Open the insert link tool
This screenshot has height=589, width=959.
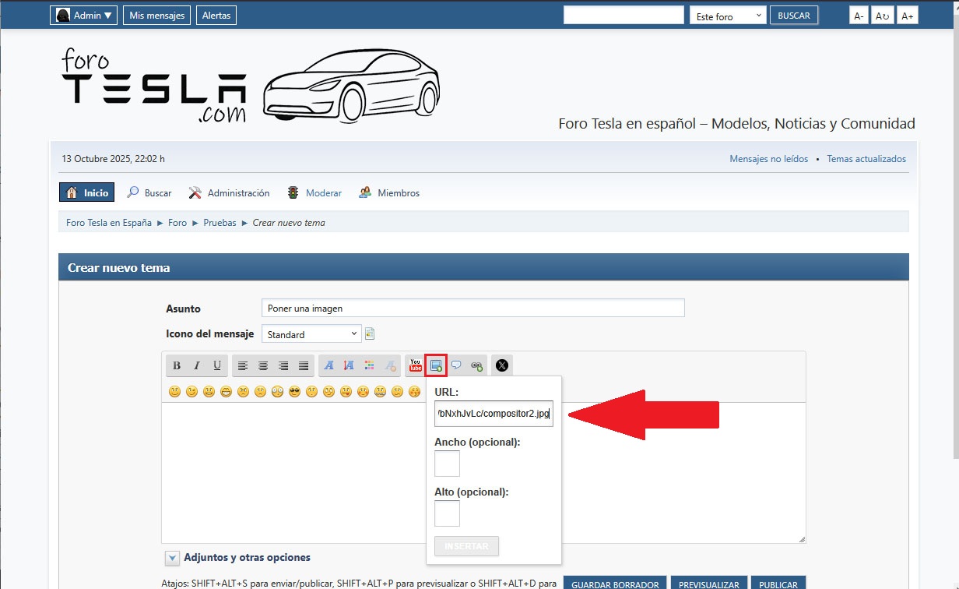pyautogui.click(x=476, y=365)
